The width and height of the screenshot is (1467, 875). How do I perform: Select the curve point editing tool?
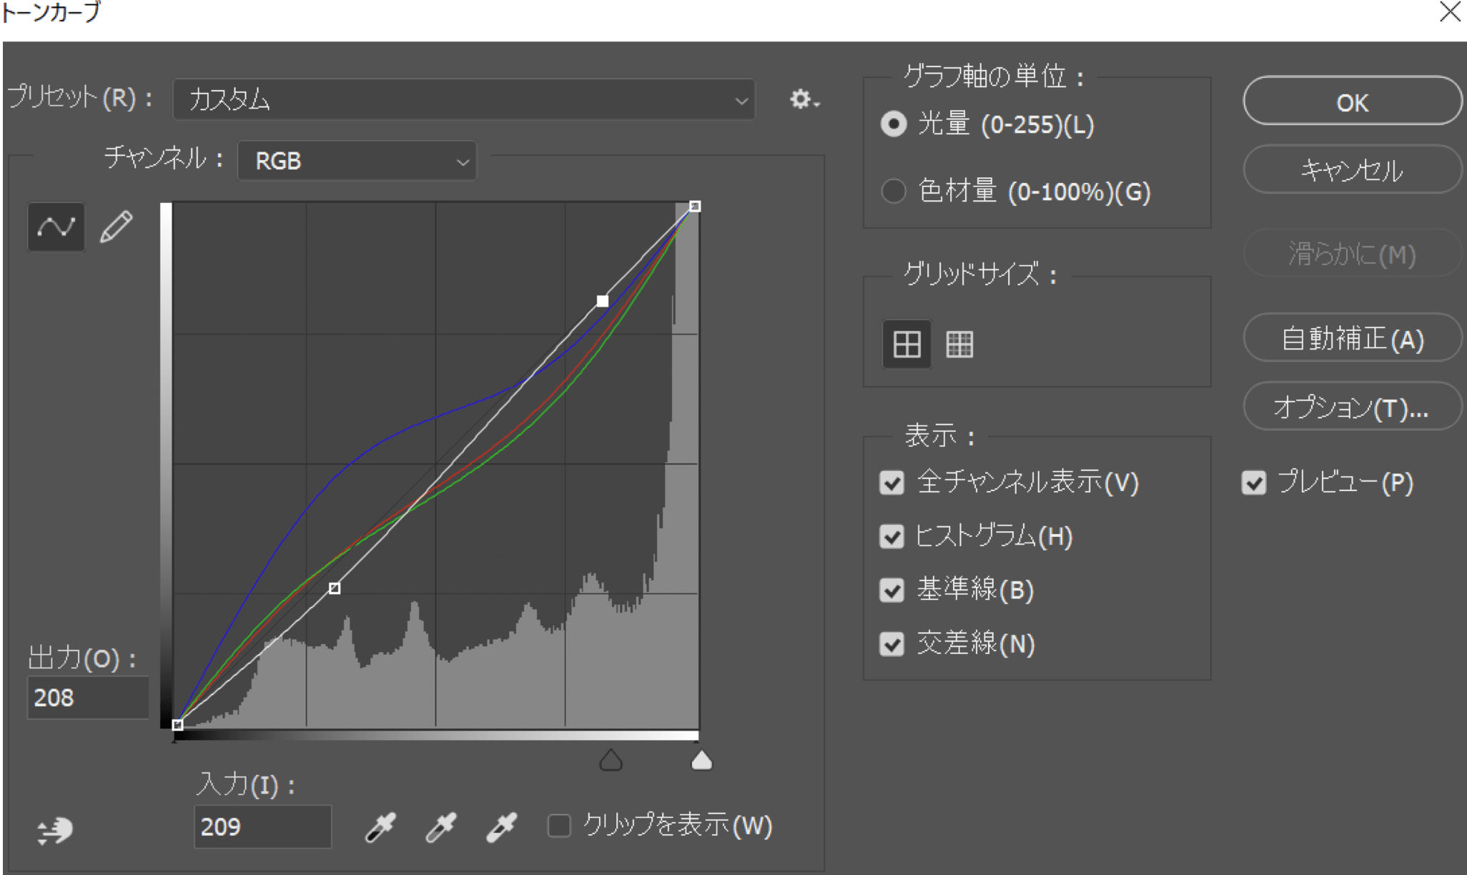click(x=56, y=227)
